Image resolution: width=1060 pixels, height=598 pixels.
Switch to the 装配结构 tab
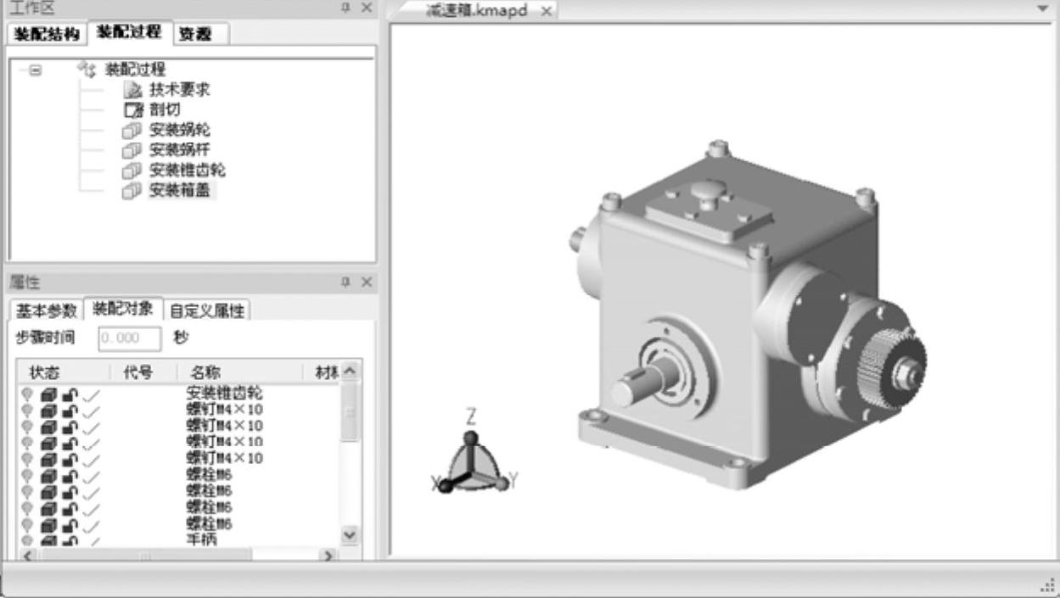[47, 34]
